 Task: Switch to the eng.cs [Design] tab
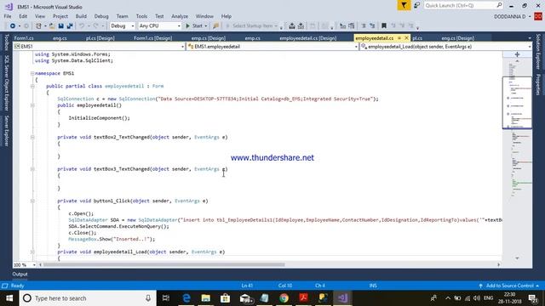458,38
